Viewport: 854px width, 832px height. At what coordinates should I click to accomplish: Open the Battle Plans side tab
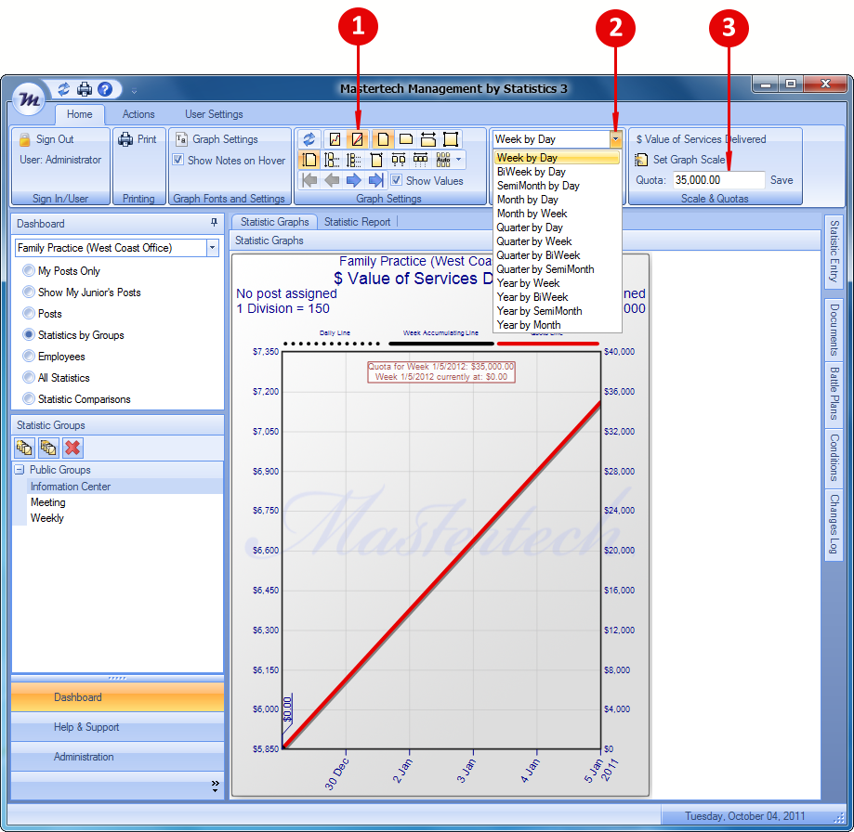point(834,394)
